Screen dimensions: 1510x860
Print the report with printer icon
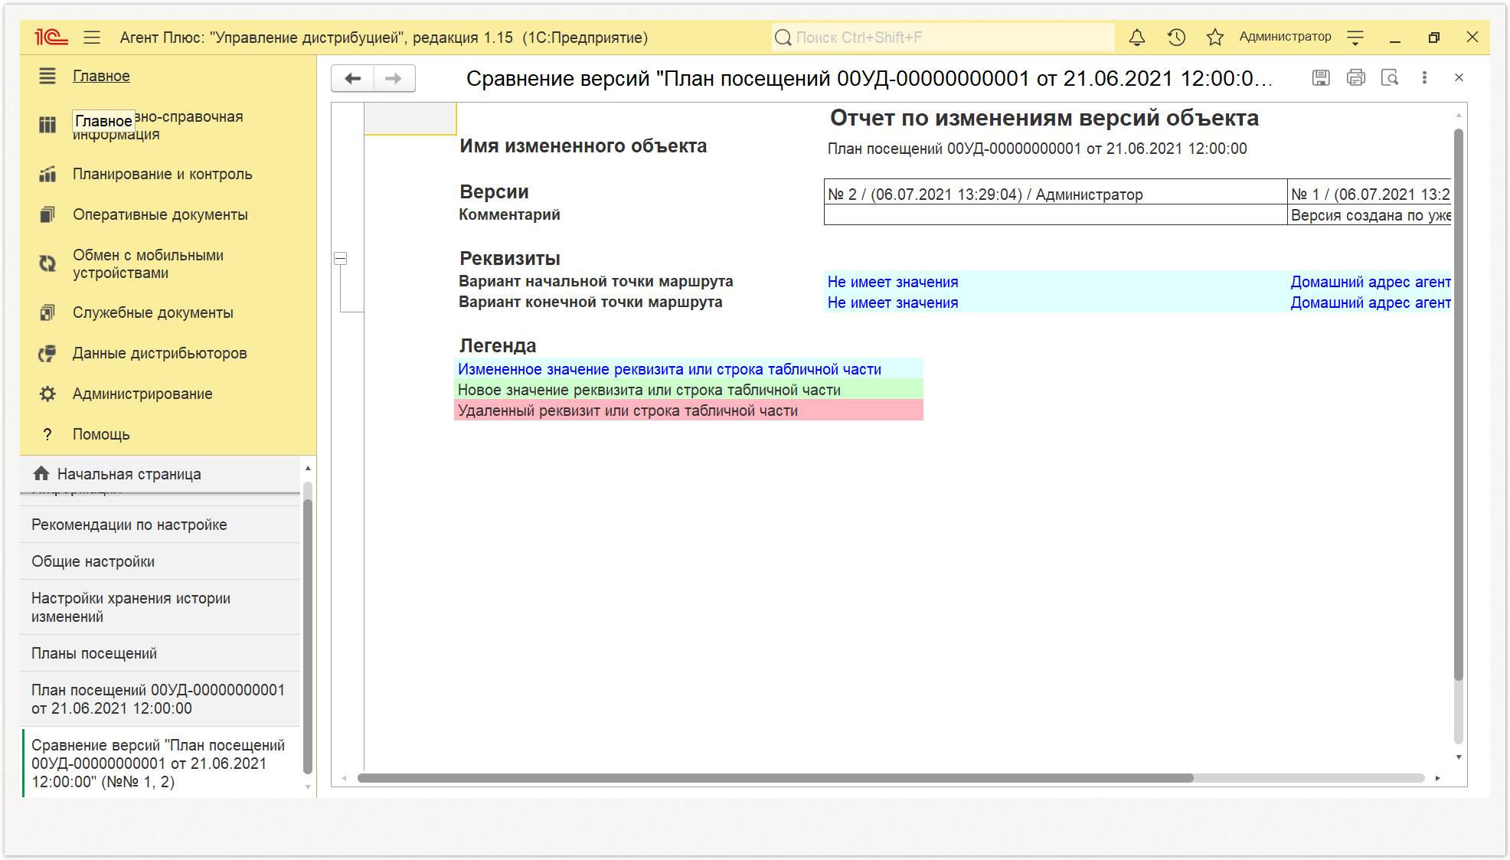(x=1355, y=77)
